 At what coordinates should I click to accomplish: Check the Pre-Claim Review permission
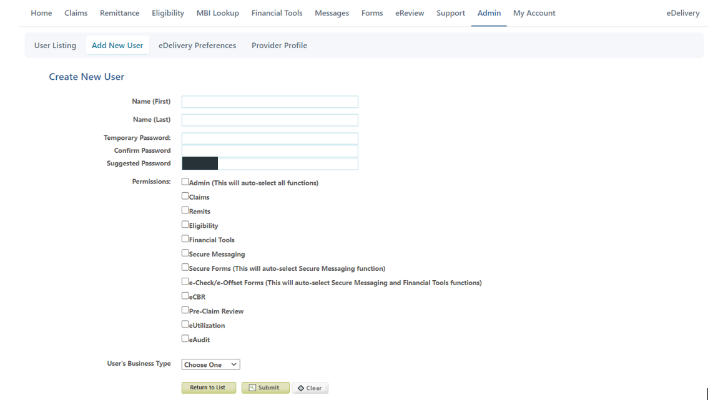click(x=185, y=310)
